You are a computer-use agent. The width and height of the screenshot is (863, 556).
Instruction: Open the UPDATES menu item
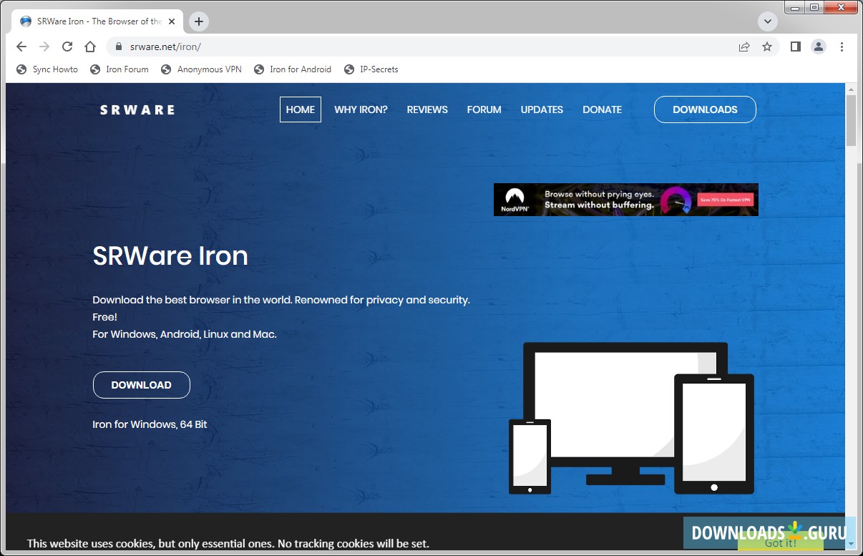pyautogui.click(x=542, y=109)
